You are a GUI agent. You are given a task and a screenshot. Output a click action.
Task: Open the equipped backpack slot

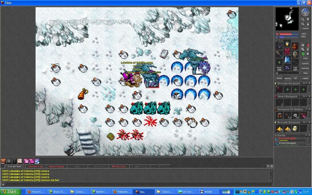click(x=295, y=46)
